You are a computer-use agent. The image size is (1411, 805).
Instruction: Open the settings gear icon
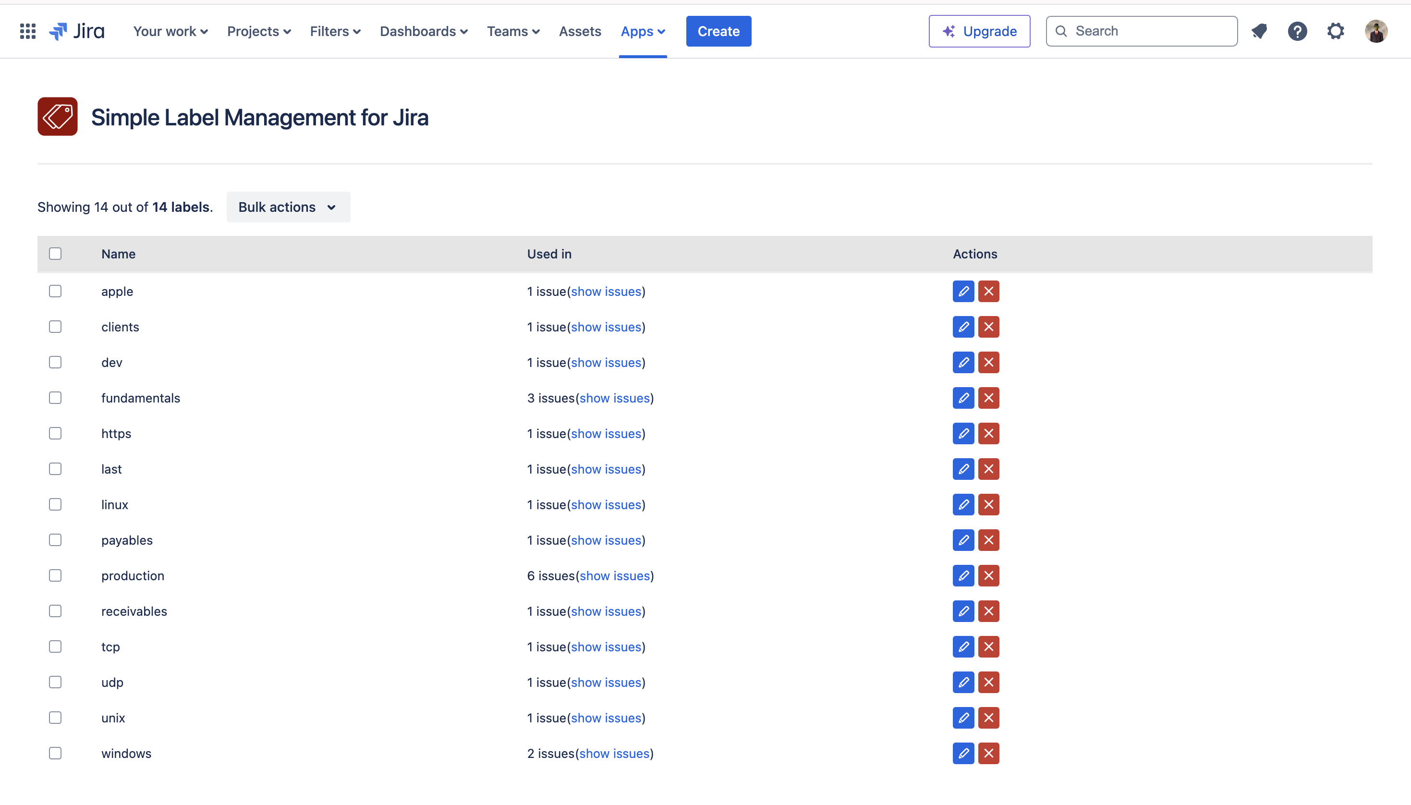coord(1335,31)
